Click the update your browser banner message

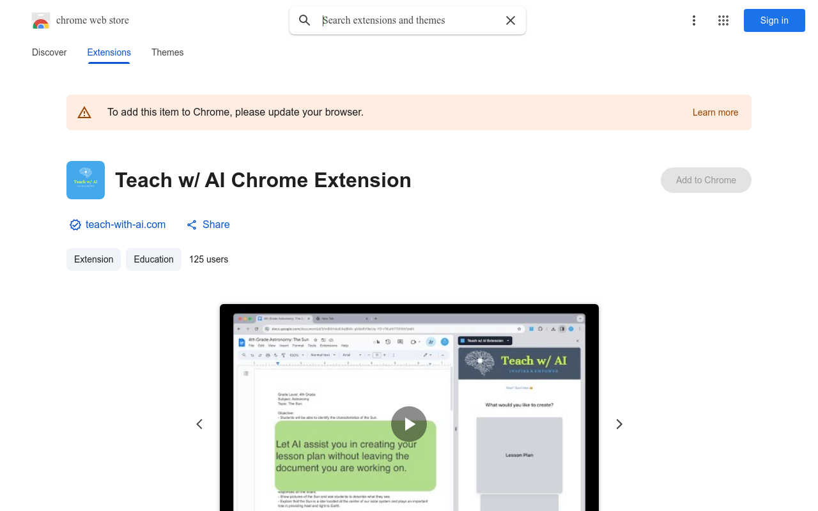pos(235,112)
